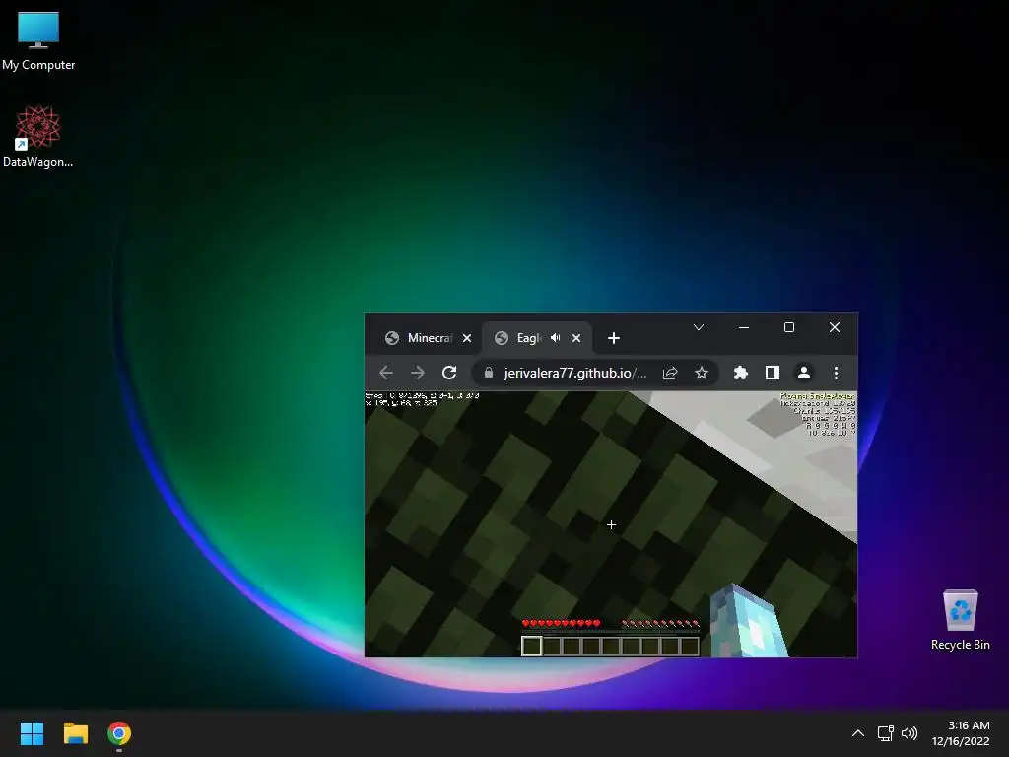
Task: Show hidden system tray icons
Action: click(858, 733)
